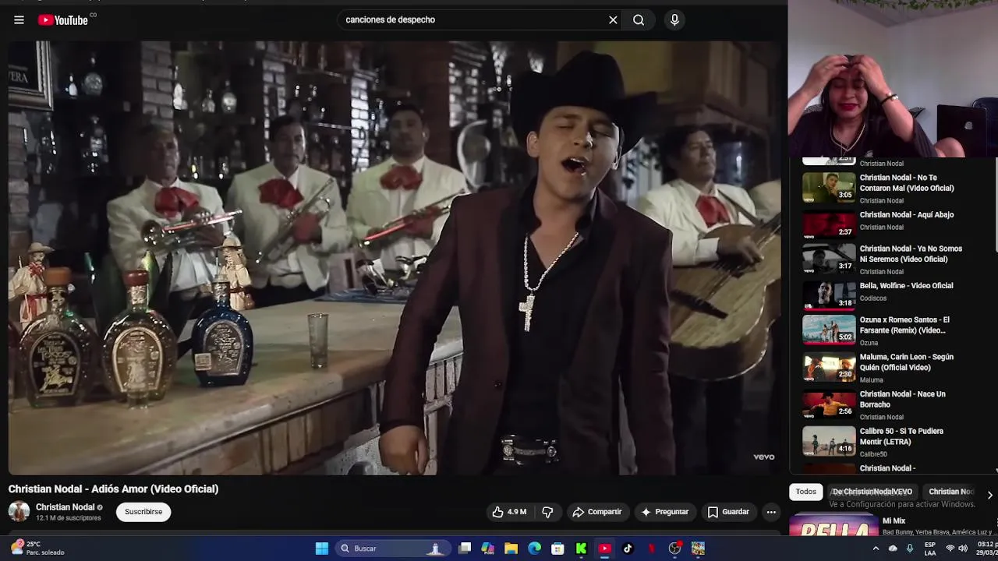
Task: Open 'No Te Contaron Mal' thumbnail
Action: 829,188
